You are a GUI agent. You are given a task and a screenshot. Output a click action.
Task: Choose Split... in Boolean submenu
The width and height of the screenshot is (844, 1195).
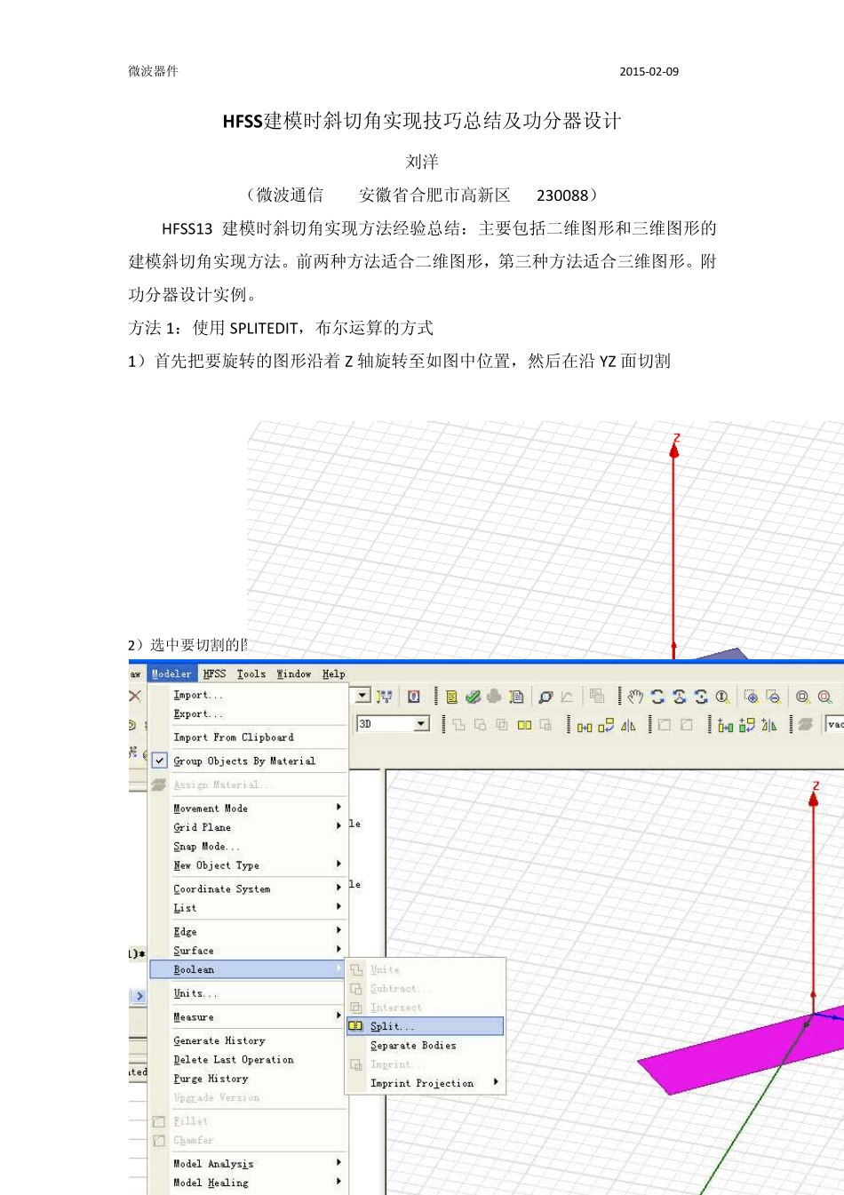coord(426,1026)
